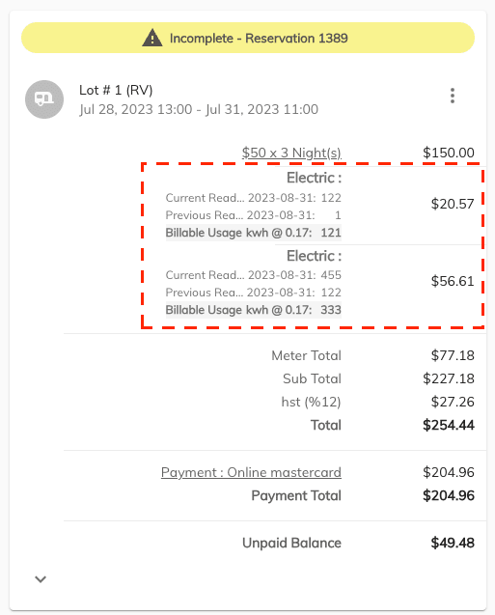Open the $50 x 3 Night(s) link
This screenshot has width=495, height=615.
pos(291,153)
